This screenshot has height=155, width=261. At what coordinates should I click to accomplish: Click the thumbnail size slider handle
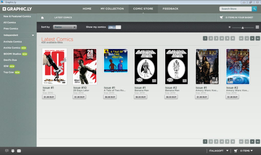243,27
